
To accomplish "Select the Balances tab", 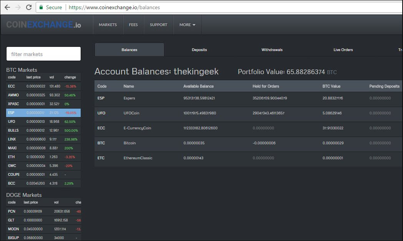I will coord(129,50).
